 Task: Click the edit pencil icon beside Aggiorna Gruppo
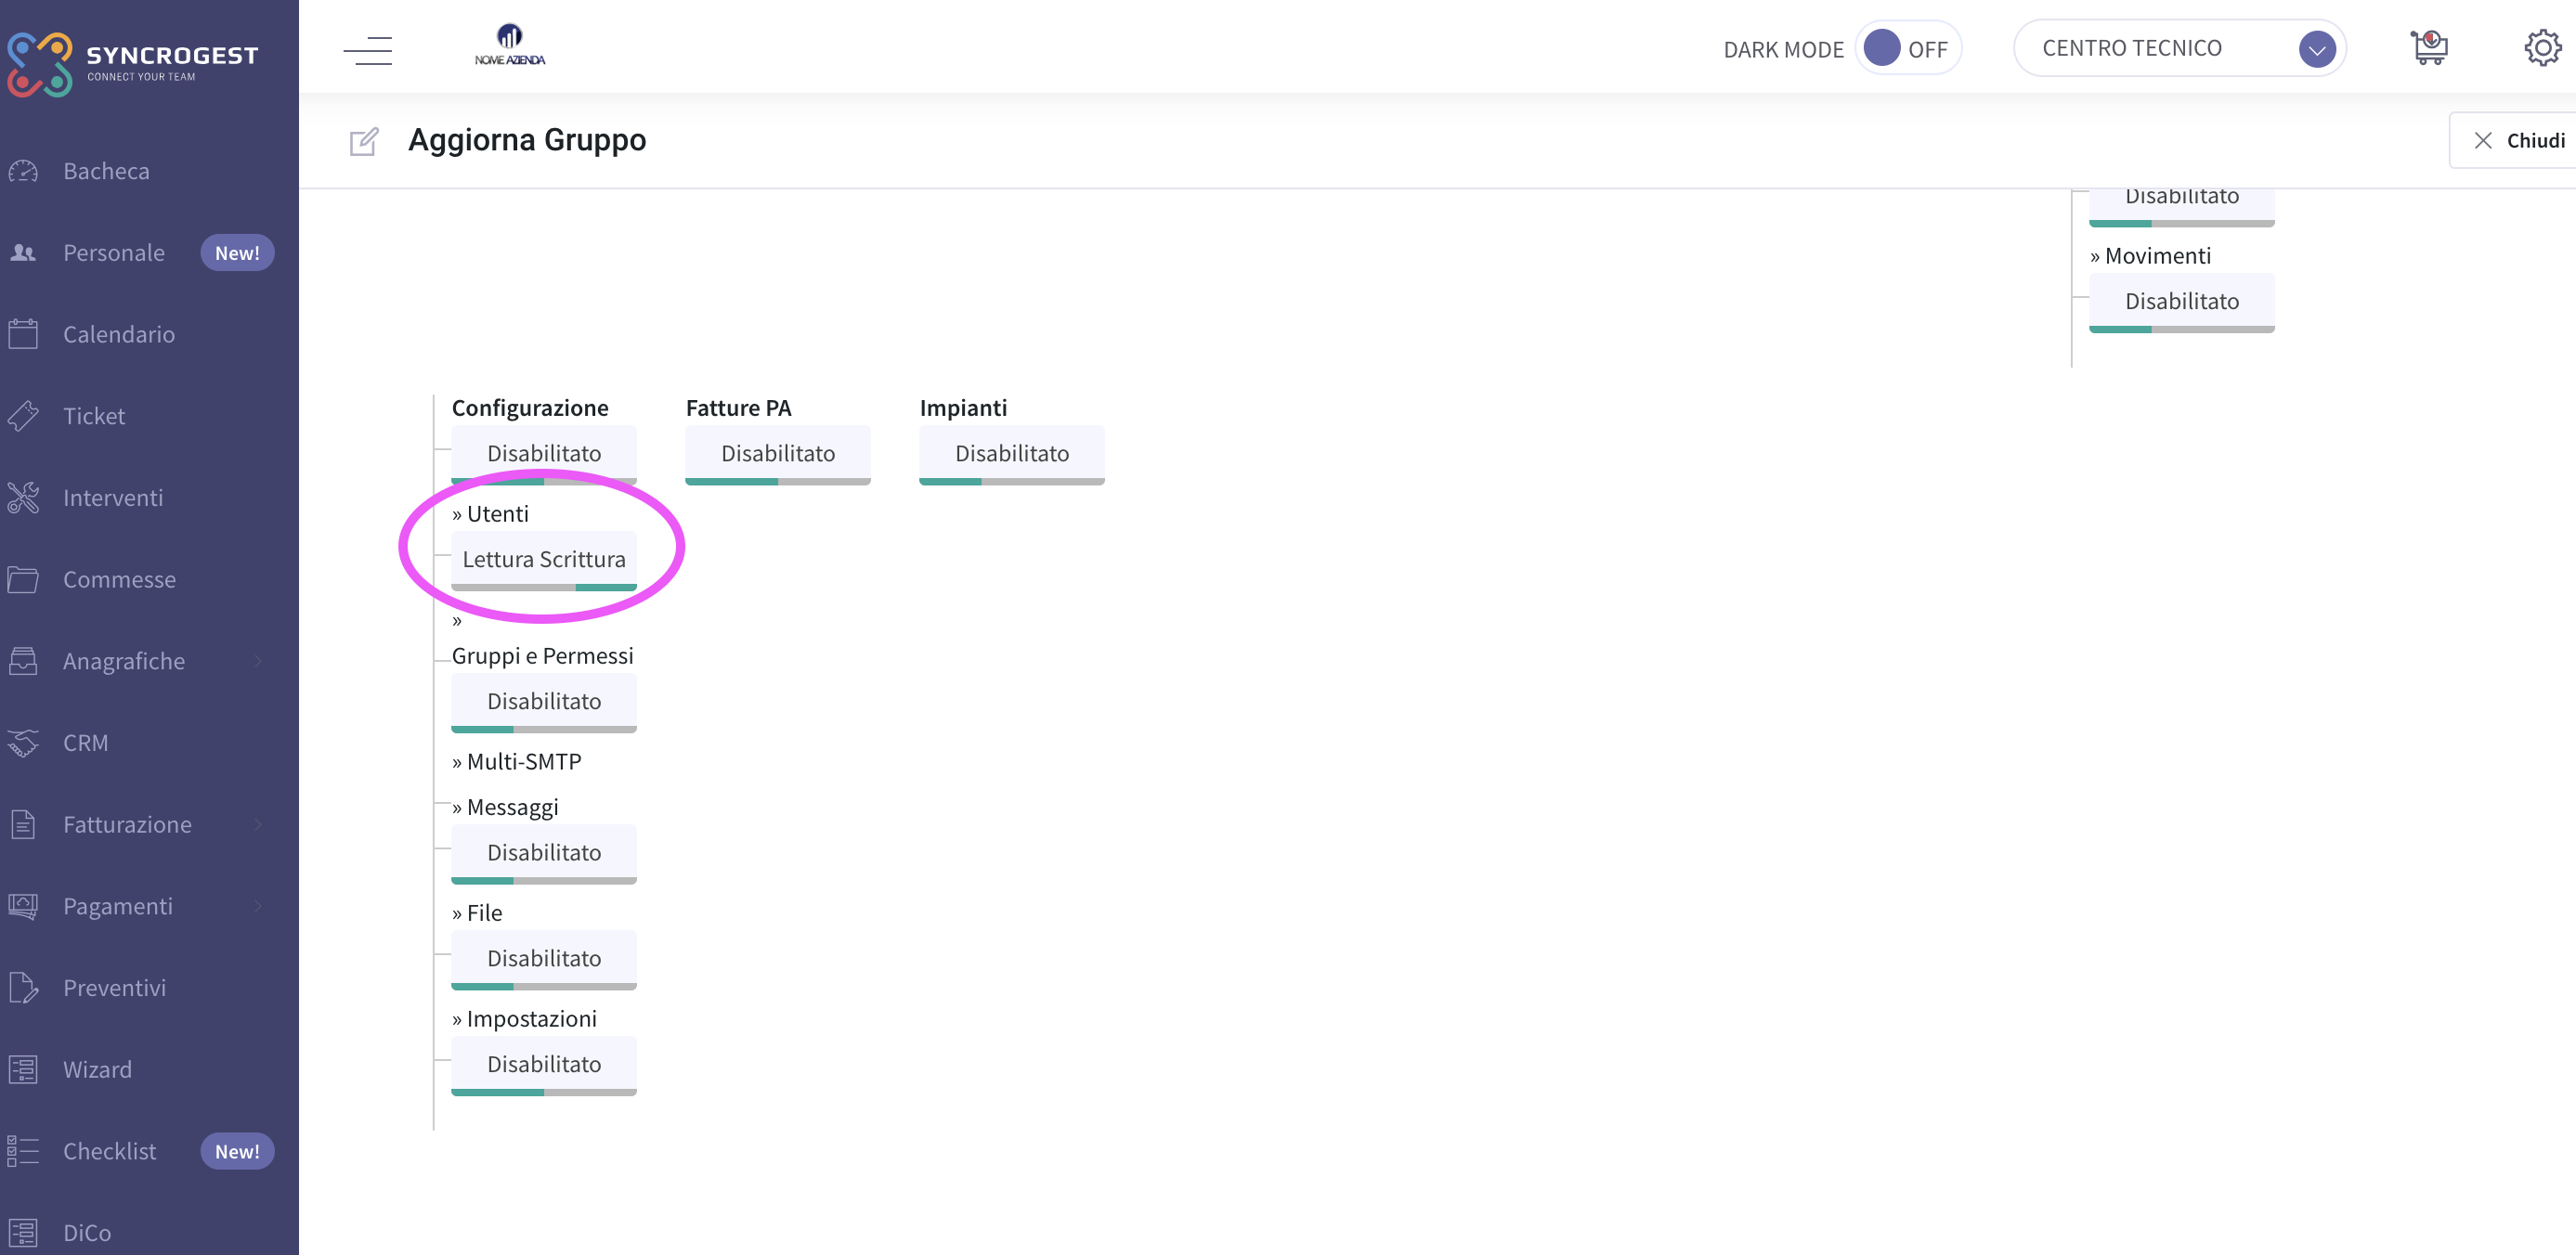(x=364, y=141)
